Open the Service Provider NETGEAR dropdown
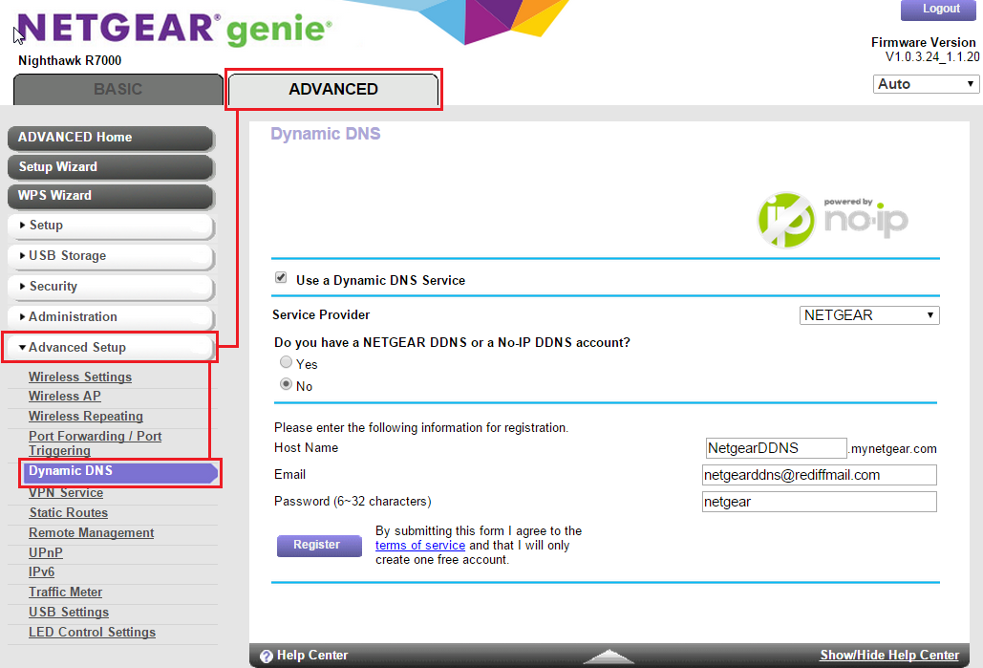 click(869, 314)
